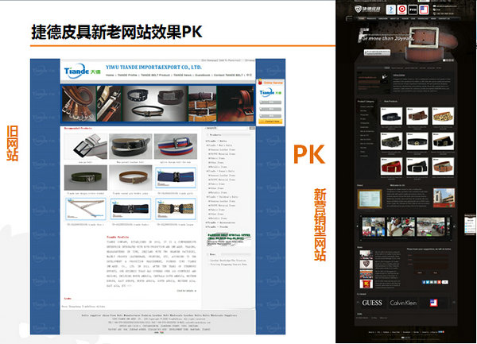Click the Tiande logo inside Online Service widget

(270, 93)
